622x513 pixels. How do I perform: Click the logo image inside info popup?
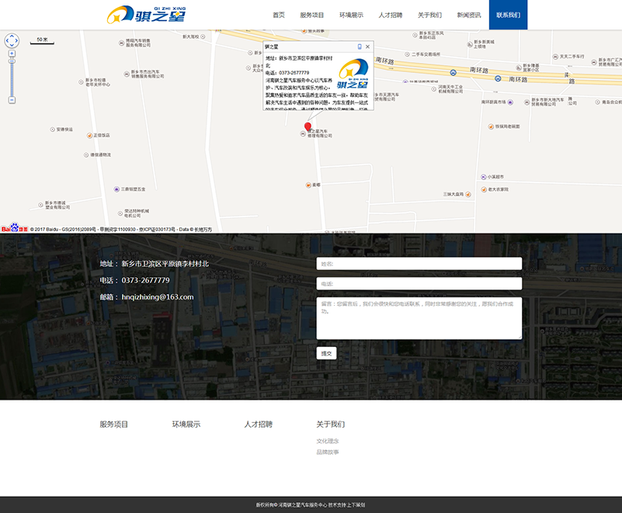(353, 75)
